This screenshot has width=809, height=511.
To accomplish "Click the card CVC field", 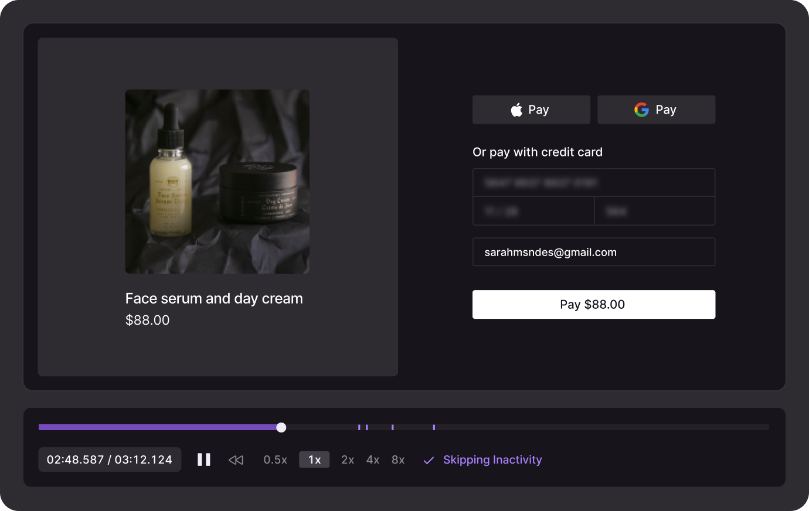I will click(x=655, y=211).
